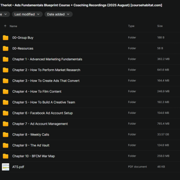Select the ATS.pdf file name
This screenshot has height=180, width=180.
[18, 167]
